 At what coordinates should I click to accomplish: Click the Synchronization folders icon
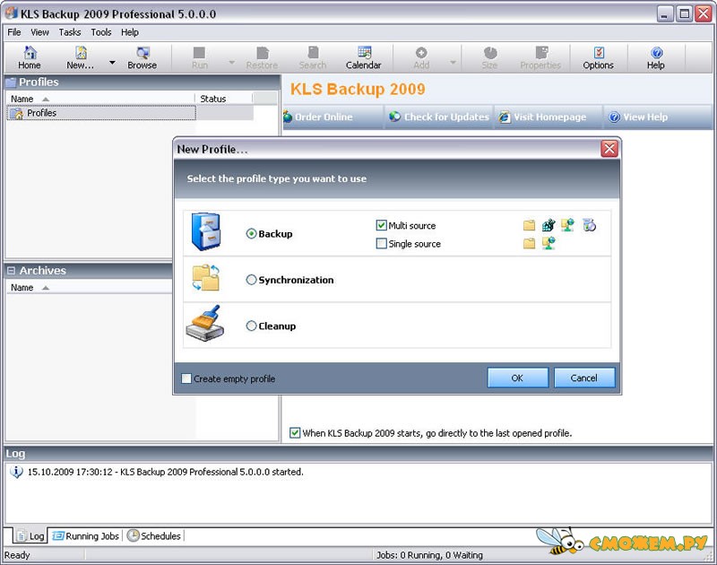pyautogui.click(x=206, y=278)
